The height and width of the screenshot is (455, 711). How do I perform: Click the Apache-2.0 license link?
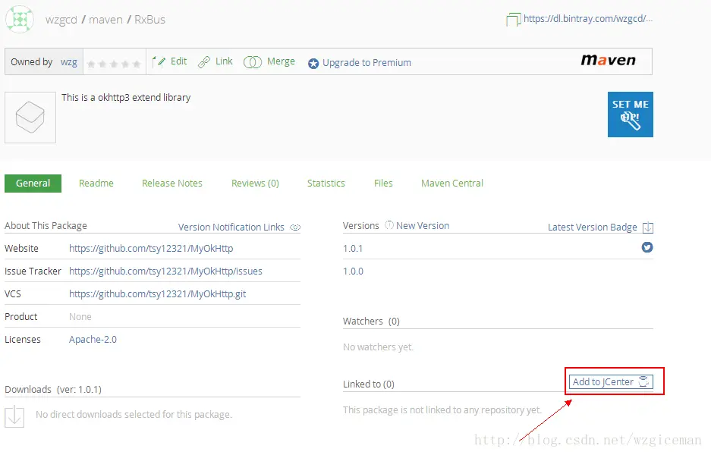(93, 340)
